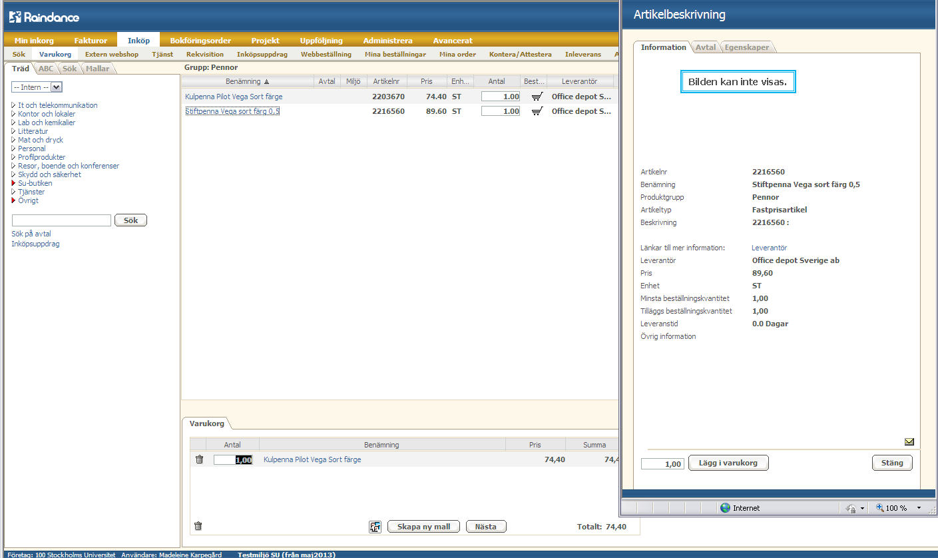
Task: Expand Kontor och lokaler tree node
Action: (x=13, y=114)
